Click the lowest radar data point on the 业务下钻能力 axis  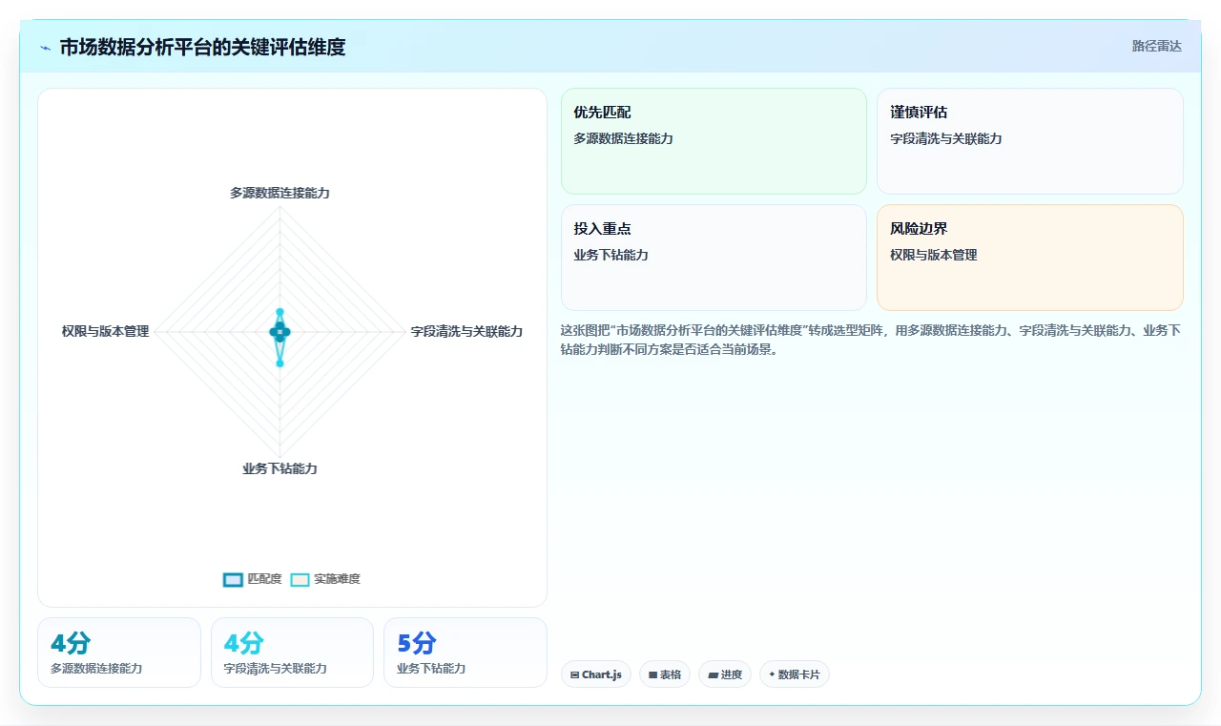pos(279,363)
